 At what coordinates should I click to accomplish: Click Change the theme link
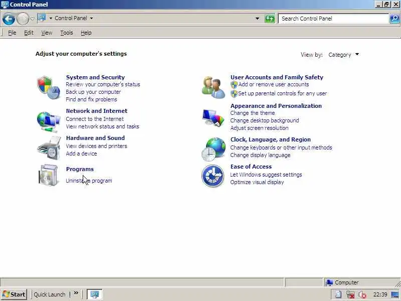tap(253, 113)
